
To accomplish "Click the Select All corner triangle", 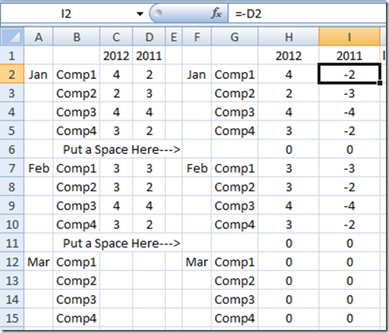I will [x=12, y=37].
